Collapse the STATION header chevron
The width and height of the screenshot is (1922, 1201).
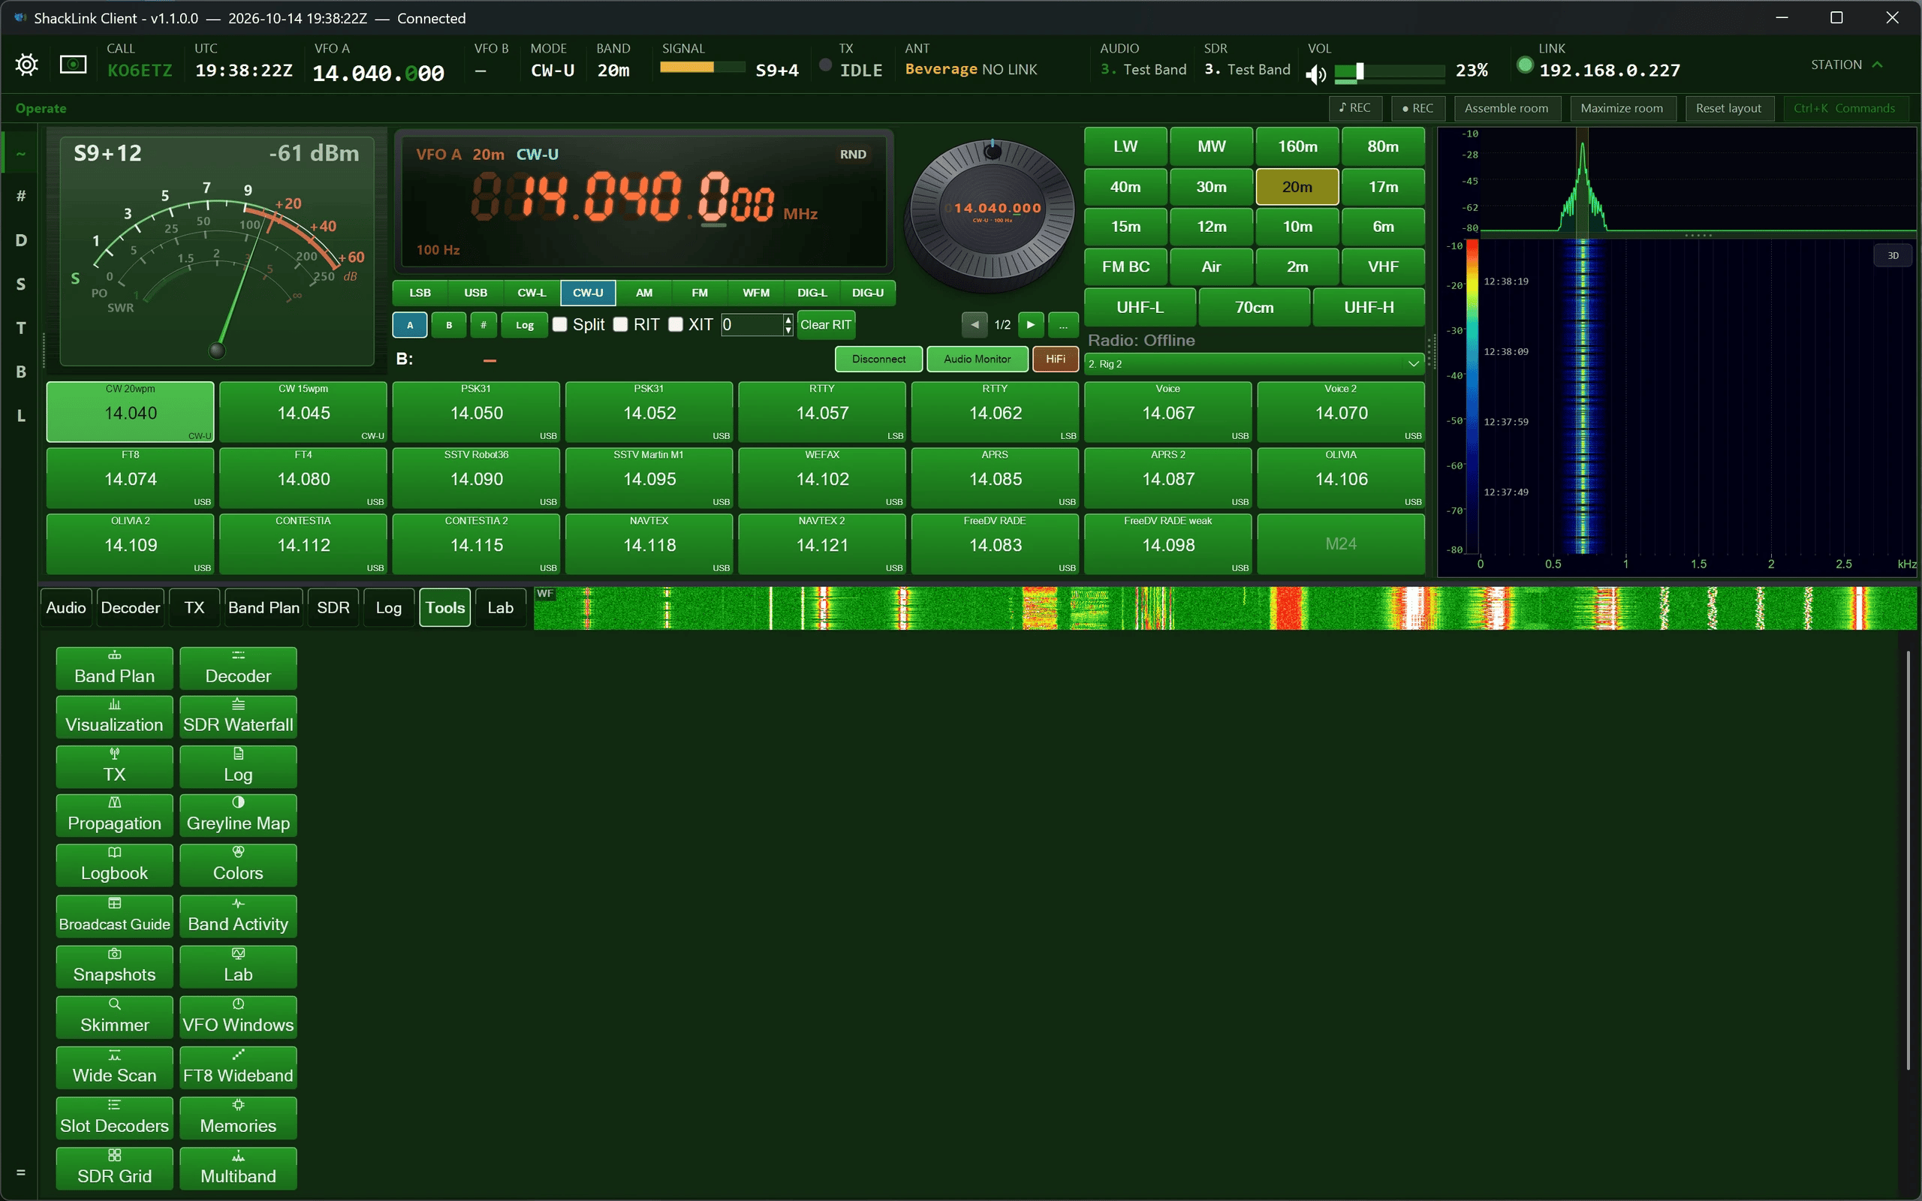pyautogui.click(x=1878, y=65)
